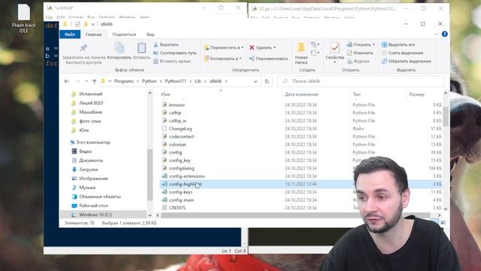481x271 pixels.
Task: Open Лицей ВШЭ in the navigation pane
Action: (x=91, y=103)
